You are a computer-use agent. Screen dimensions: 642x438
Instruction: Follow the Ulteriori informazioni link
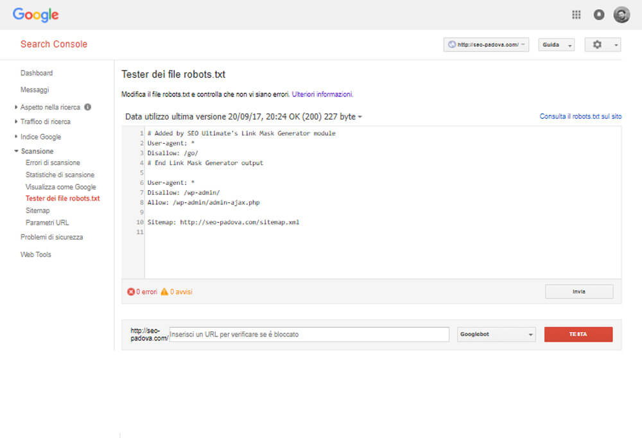point(322,94)
